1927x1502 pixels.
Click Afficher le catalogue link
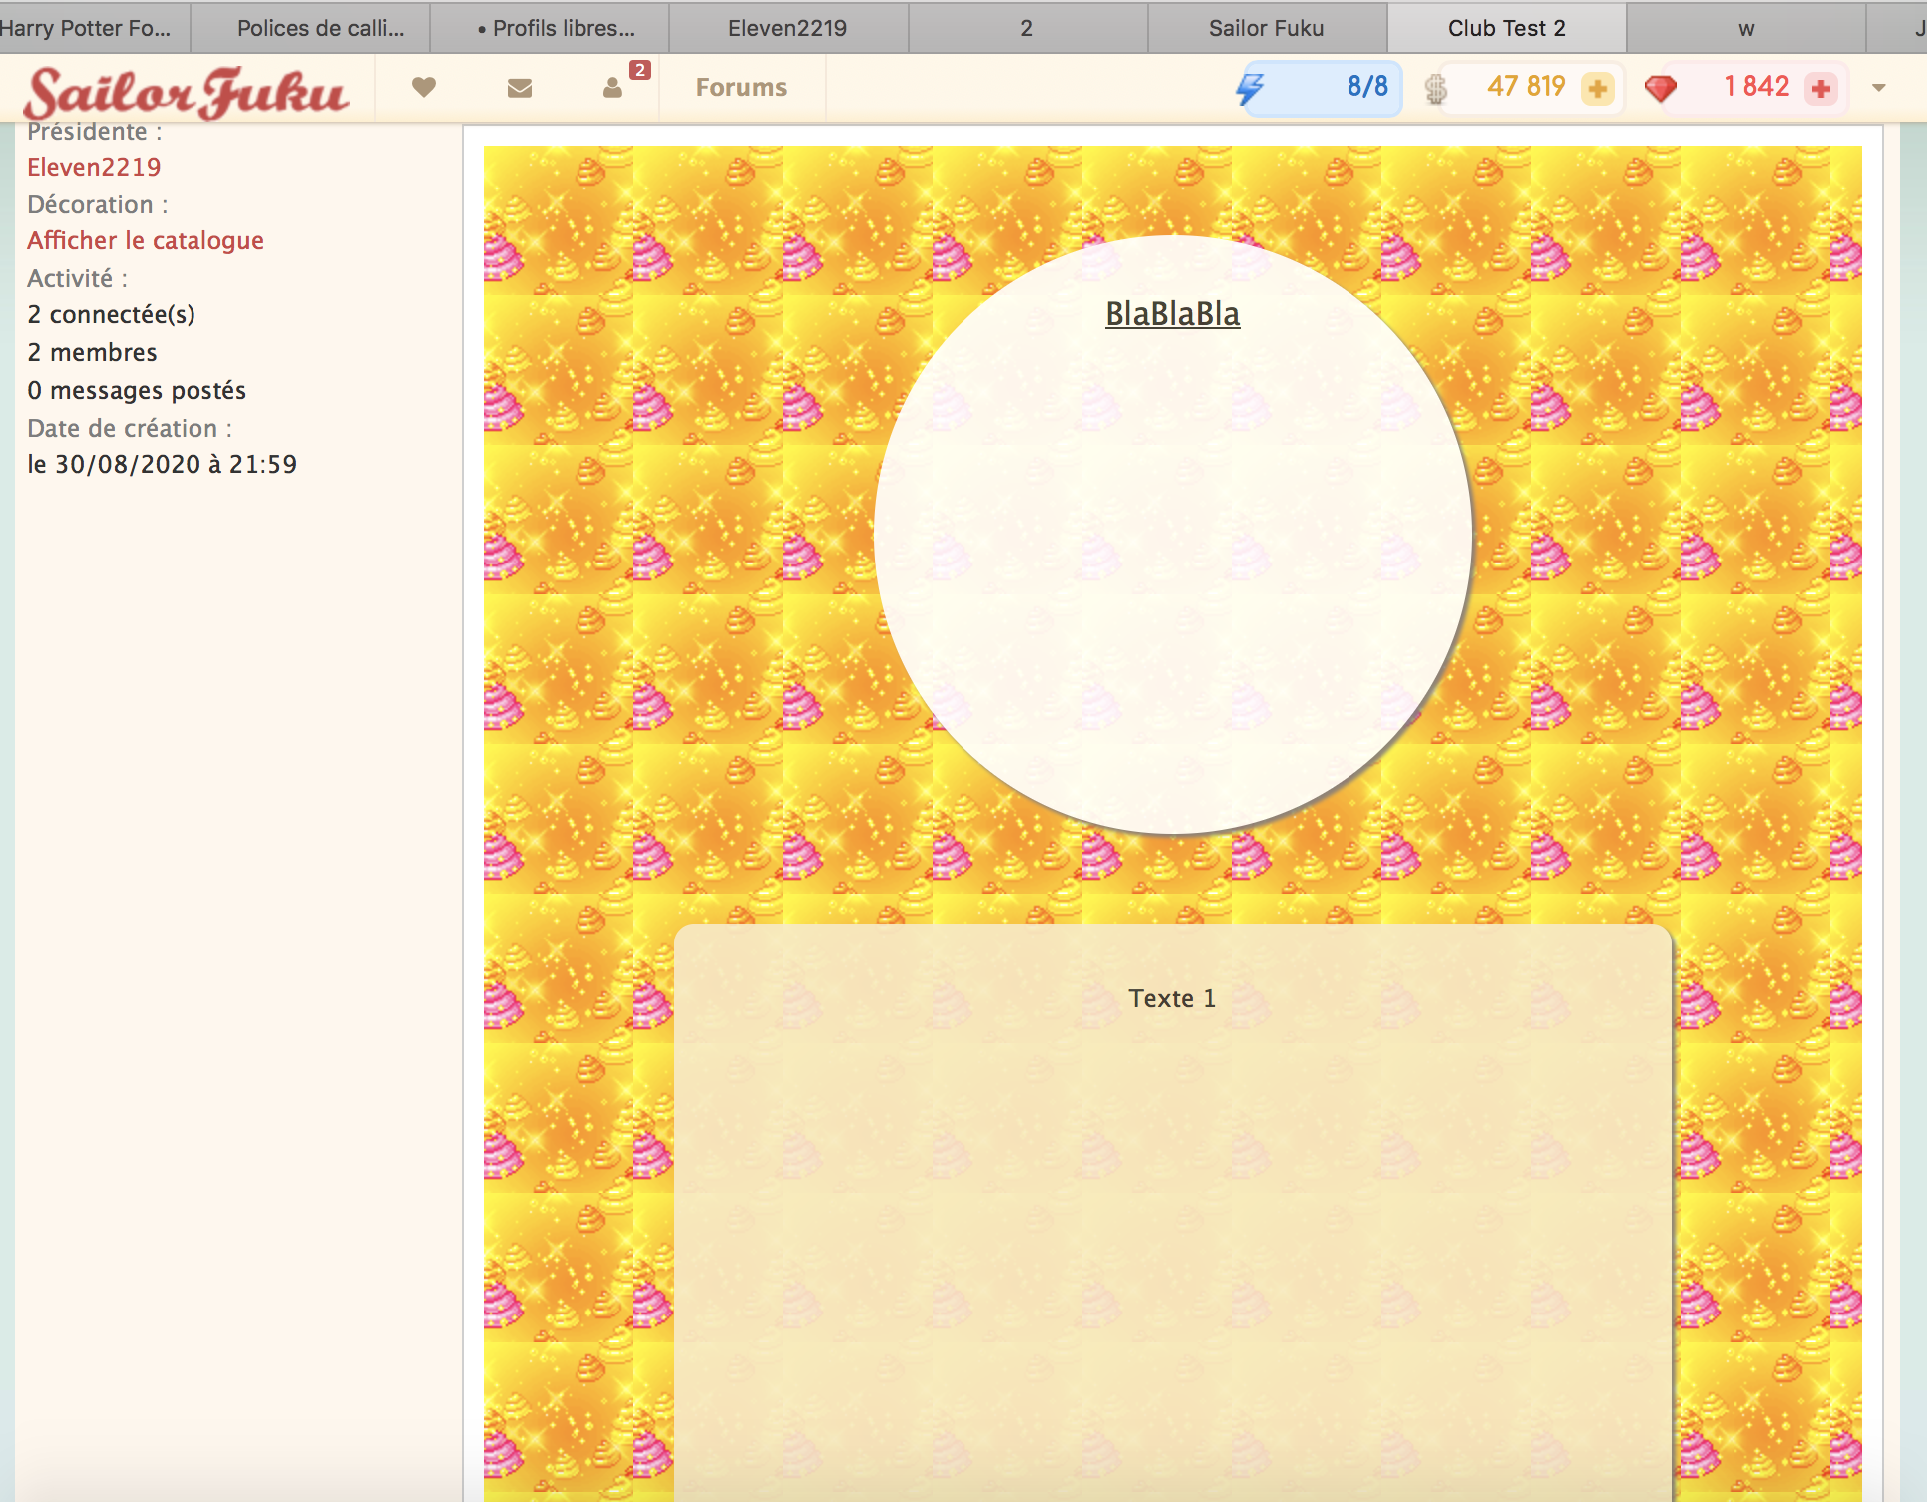[x=146, y=240]
